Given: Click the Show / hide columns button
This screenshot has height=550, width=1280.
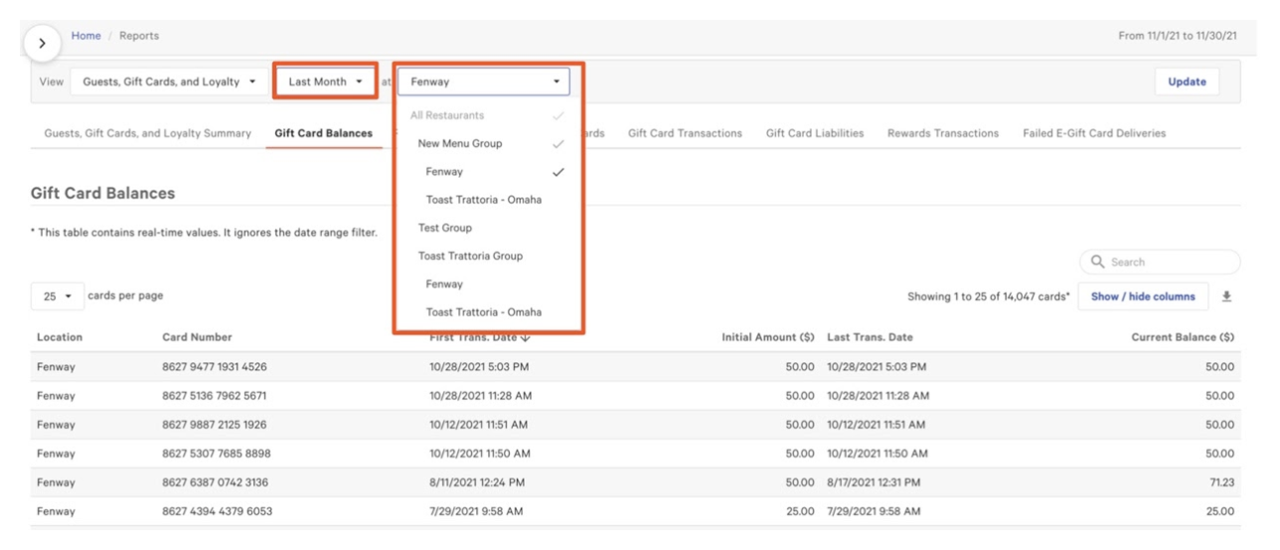Looking at the screenshot, I should [1143, 297].
